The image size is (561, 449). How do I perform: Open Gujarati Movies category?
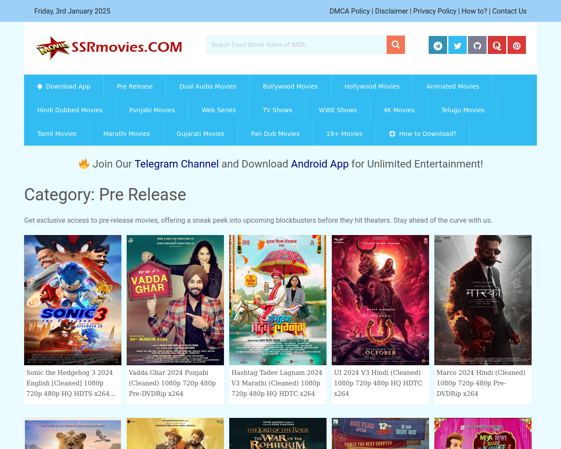[201, 134]
